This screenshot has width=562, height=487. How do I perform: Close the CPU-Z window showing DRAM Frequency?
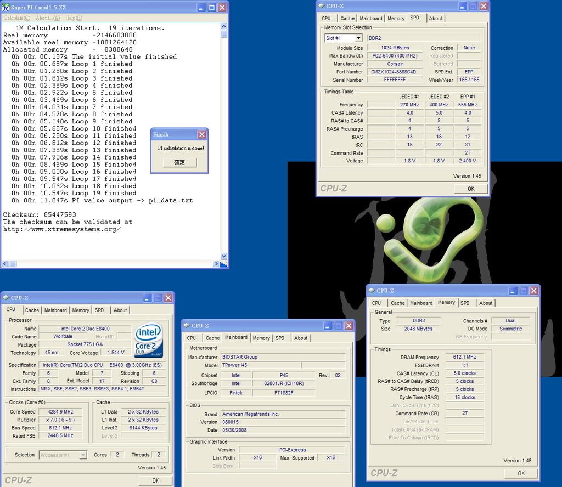pyautogui.click(x=533, y=290)
